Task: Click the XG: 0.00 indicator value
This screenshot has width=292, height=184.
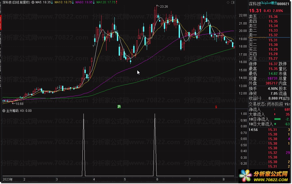Action: pyautogui.click(x=26, y=111)
